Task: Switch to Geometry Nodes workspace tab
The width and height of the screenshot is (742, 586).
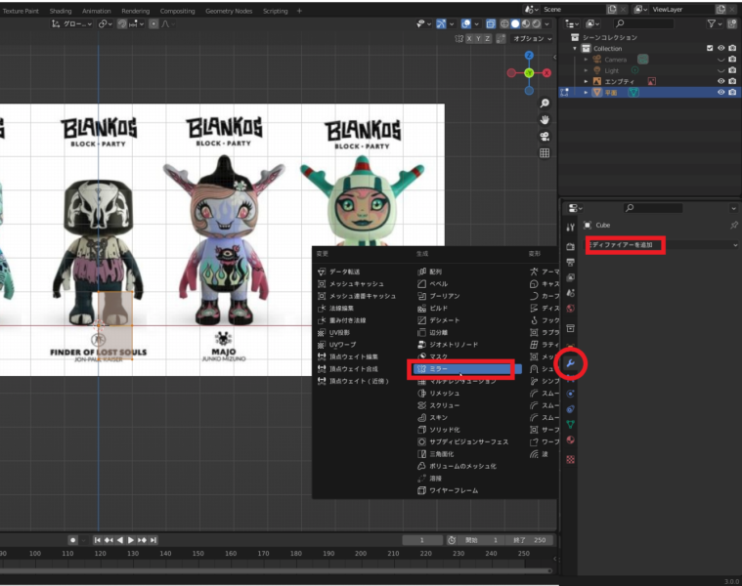Action: (x=229, y=11)
